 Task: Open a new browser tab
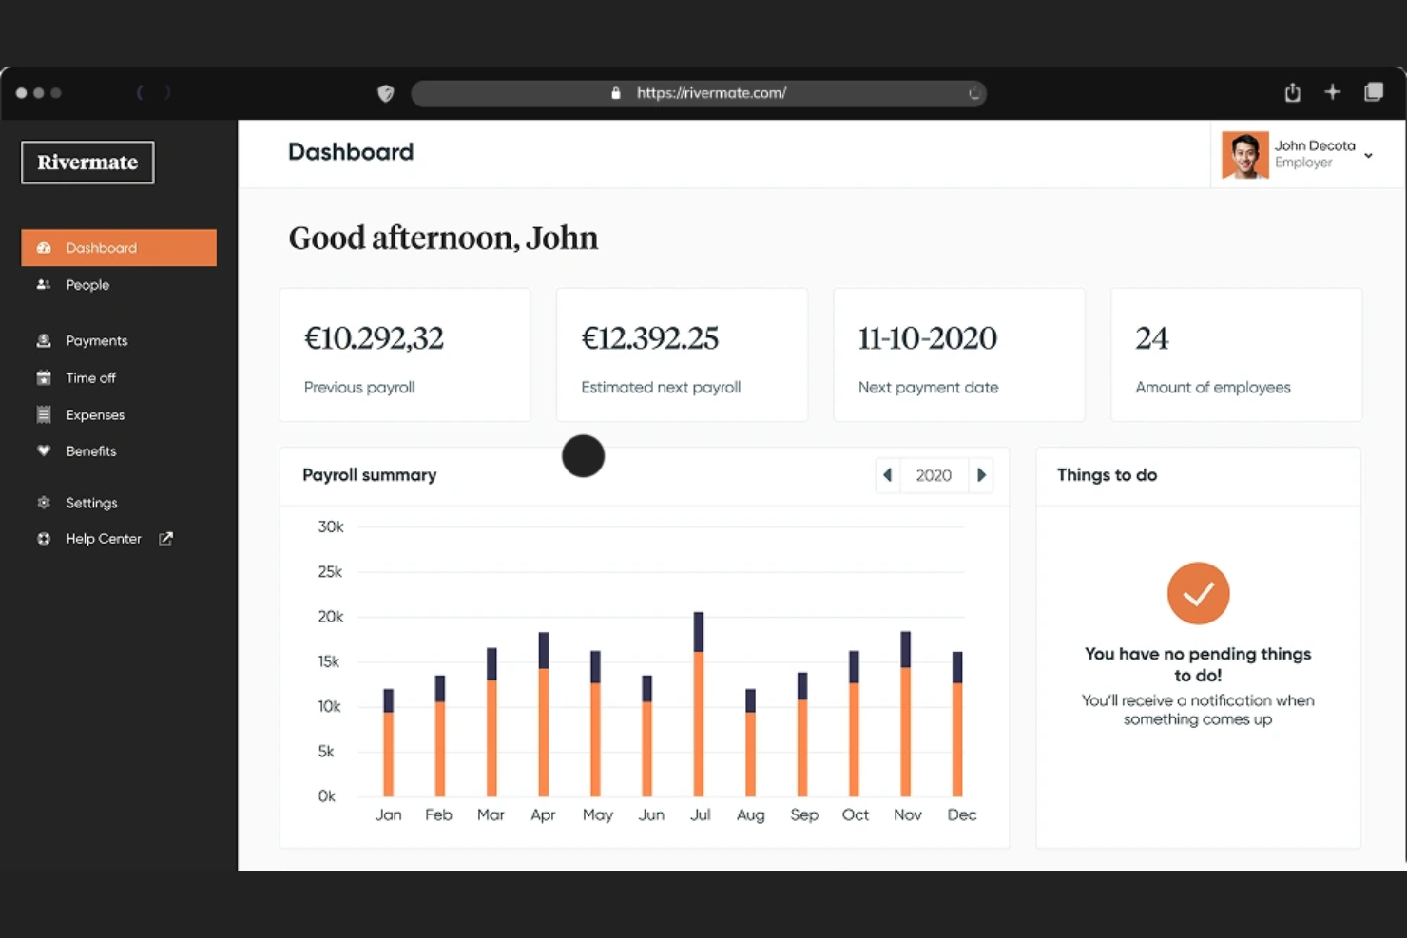click(1333, 92)
